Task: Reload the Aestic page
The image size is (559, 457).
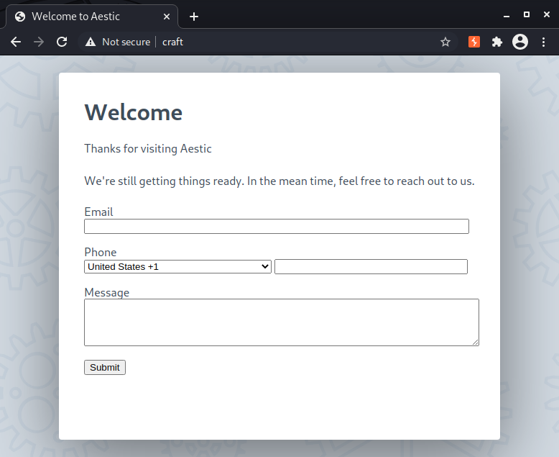Action: (x=62, y=42)
